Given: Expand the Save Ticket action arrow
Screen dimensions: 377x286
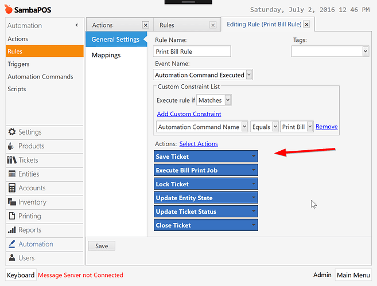Looking at the screenshot, I should (254, 156).
